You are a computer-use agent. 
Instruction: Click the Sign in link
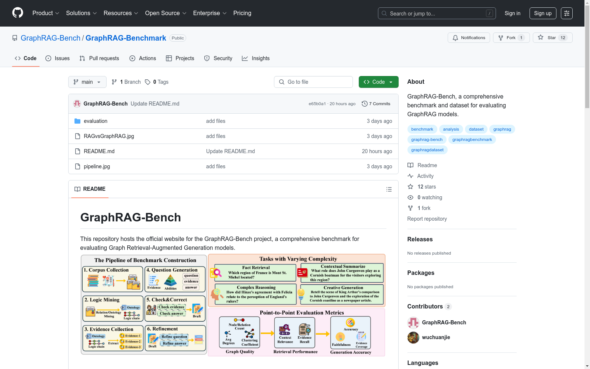tap(513, 13)
